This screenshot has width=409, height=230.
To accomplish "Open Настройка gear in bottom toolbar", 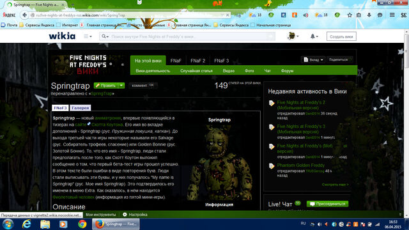I will point(135,215).
